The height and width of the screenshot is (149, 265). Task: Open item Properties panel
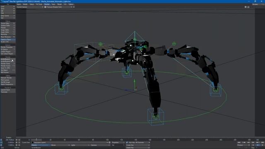tap(118, 142)
